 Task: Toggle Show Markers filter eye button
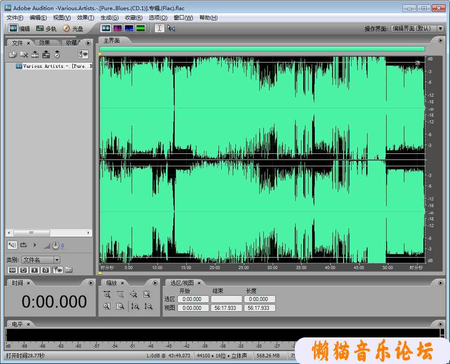[58, 270]
